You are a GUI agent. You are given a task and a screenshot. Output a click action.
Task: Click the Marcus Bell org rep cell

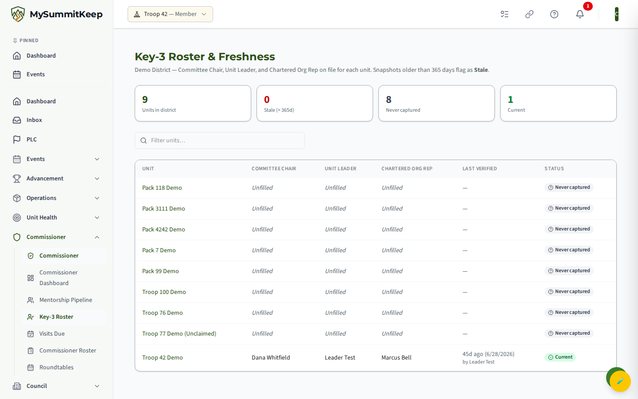(397, 358)
